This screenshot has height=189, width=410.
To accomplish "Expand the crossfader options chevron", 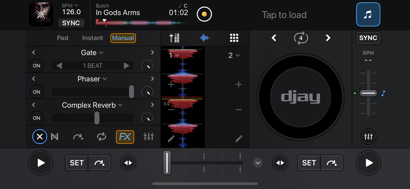I will click(x=258, y=163).
